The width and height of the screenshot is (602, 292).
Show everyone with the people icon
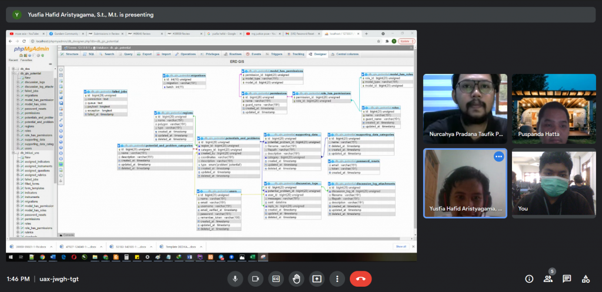pyautogui.click(x=548, y=279)
